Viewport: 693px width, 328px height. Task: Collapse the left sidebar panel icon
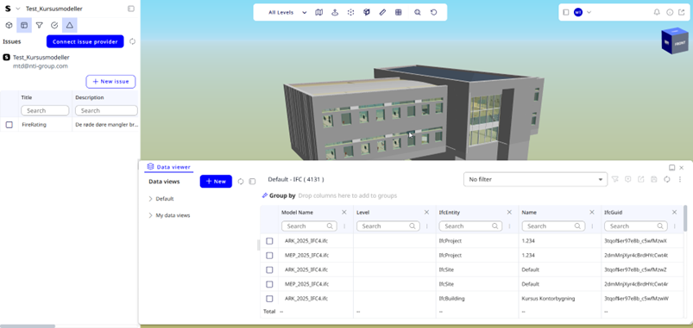tap(131, 9)
